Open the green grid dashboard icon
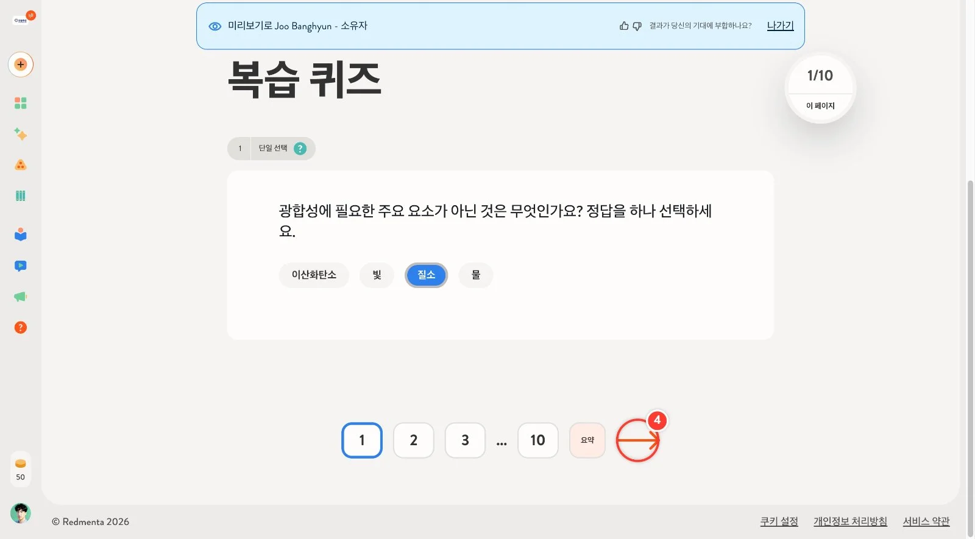Viewport: 975px width, 539px height. [x=21, y=103]
